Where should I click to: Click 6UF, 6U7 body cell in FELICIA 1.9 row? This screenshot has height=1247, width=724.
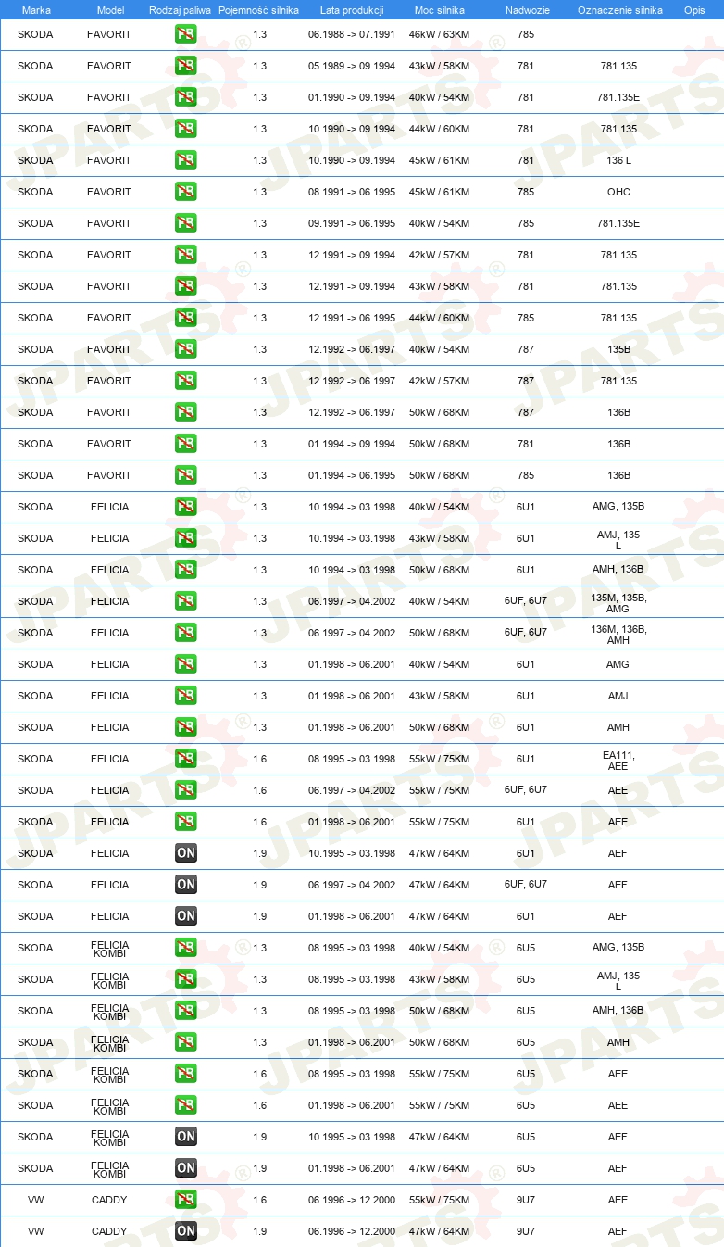coord(526,885)
